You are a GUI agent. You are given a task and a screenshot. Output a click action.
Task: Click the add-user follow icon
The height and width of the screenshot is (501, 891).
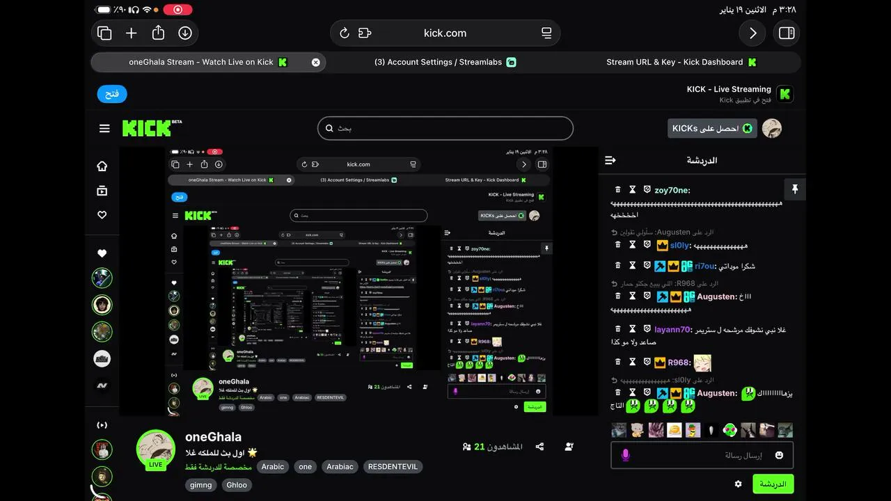click(x=569, y=447)
